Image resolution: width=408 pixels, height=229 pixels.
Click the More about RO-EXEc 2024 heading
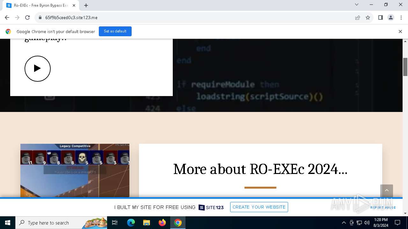tap(260, 169)
